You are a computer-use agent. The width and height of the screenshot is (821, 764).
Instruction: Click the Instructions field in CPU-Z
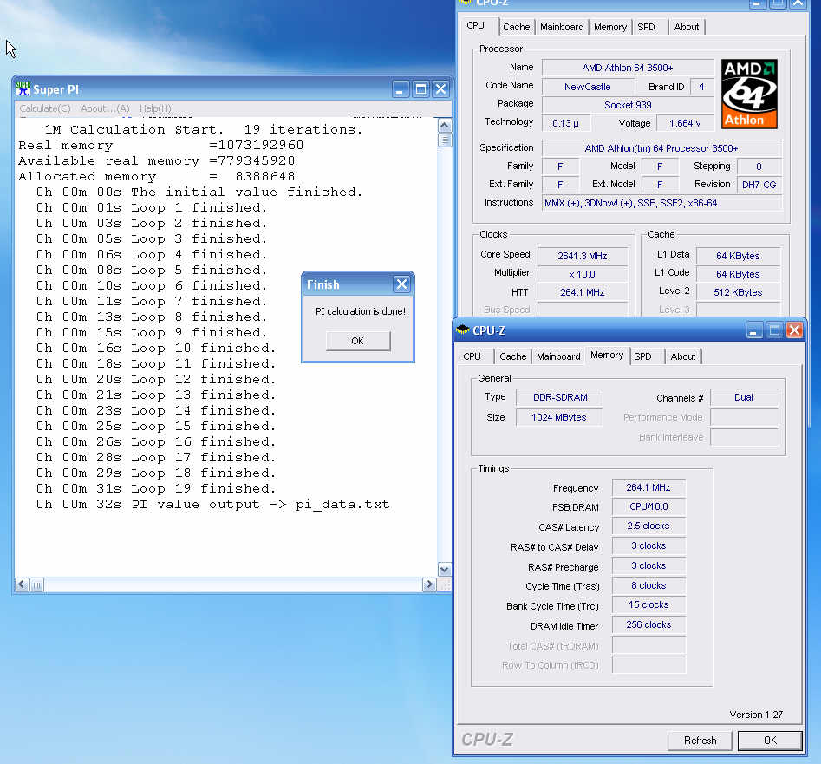[x=661, y=203]
